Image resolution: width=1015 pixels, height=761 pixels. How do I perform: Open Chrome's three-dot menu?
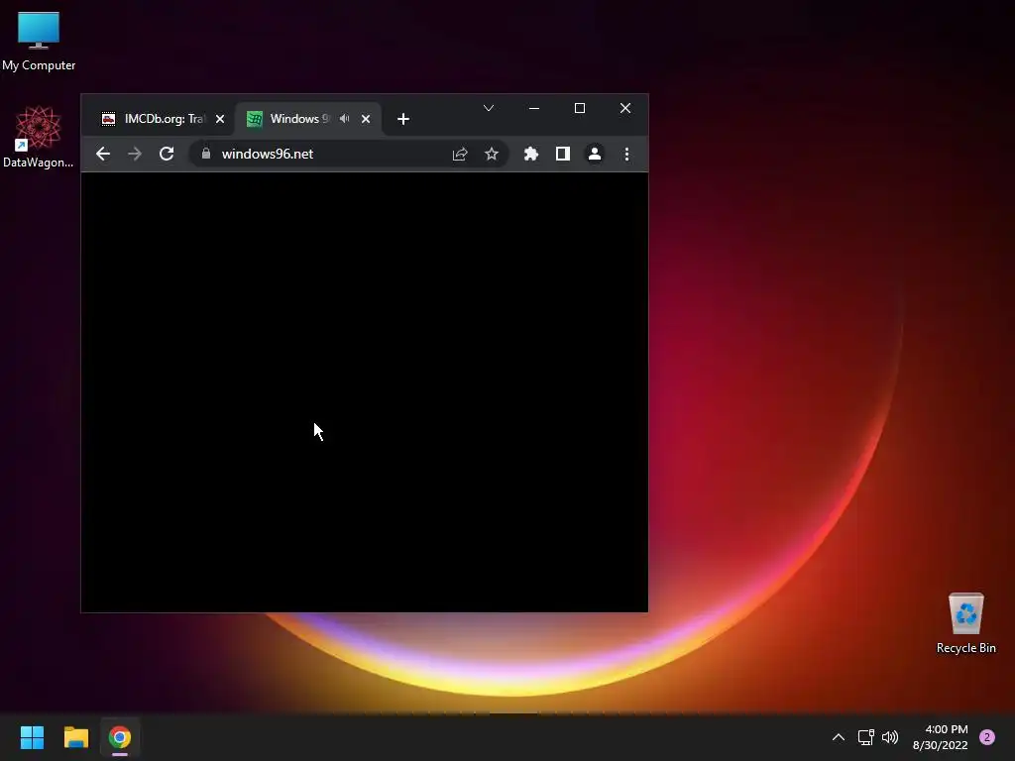[x=626, y=154]
